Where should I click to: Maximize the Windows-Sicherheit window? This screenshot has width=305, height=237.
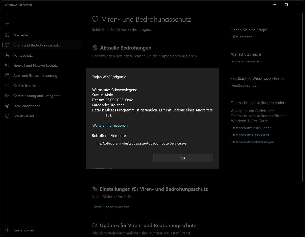point(286,5)
